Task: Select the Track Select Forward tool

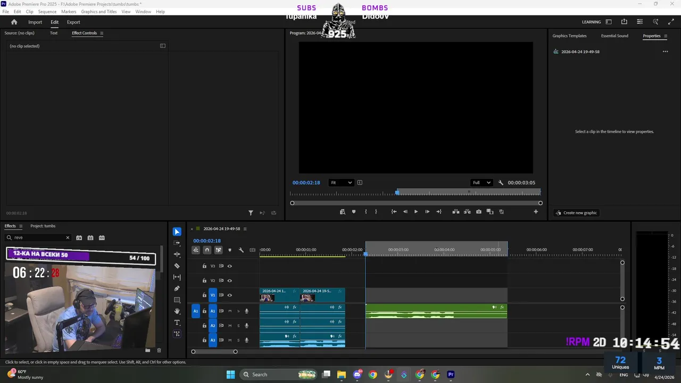Action: [177, 243]
